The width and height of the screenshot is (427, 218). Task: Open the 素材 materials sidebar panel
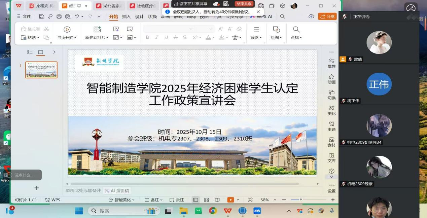click(x=331, y=142)
